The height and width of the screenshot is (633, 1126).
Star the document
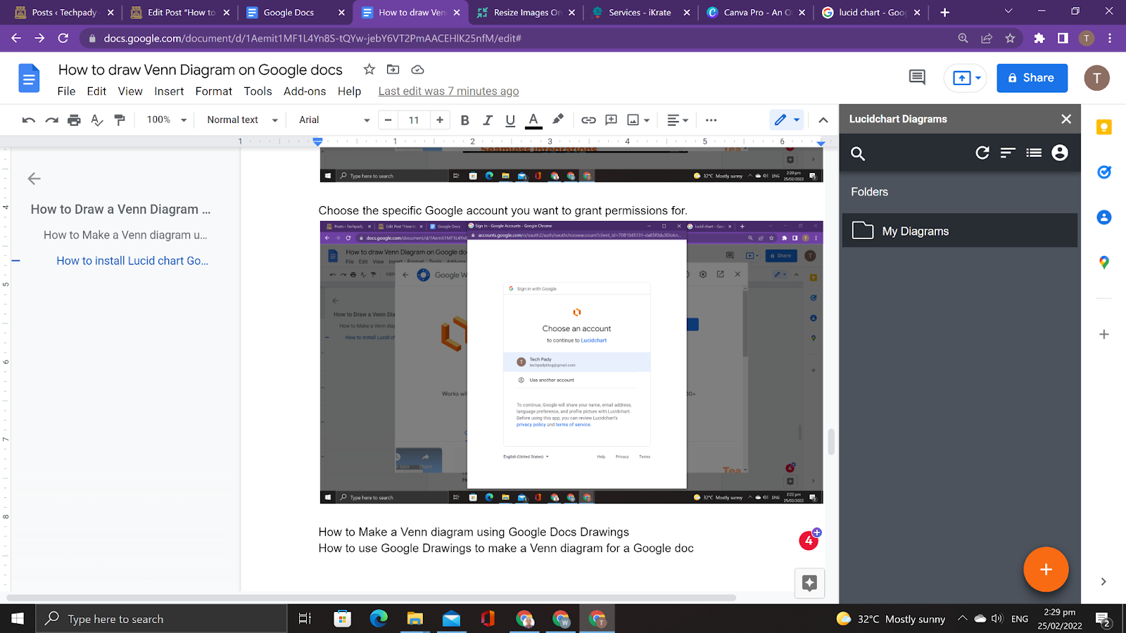click(369, 70)
